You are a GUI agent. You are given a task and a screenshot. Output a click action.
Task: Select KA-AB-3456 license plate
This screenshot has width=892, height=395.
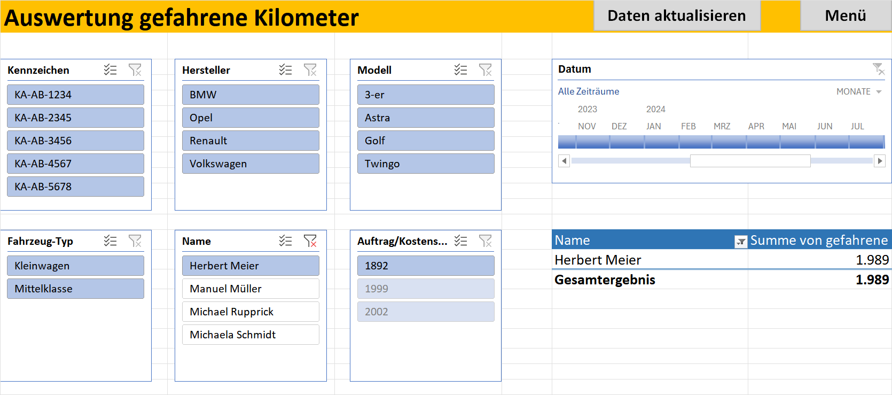75,141
